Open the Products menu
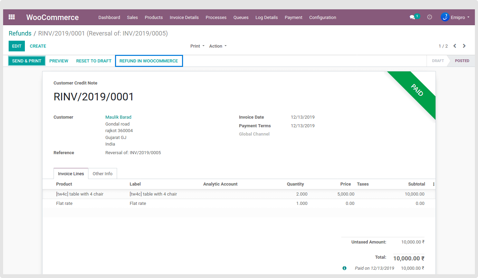Screen dimensions: 478x278 [154, 18]
